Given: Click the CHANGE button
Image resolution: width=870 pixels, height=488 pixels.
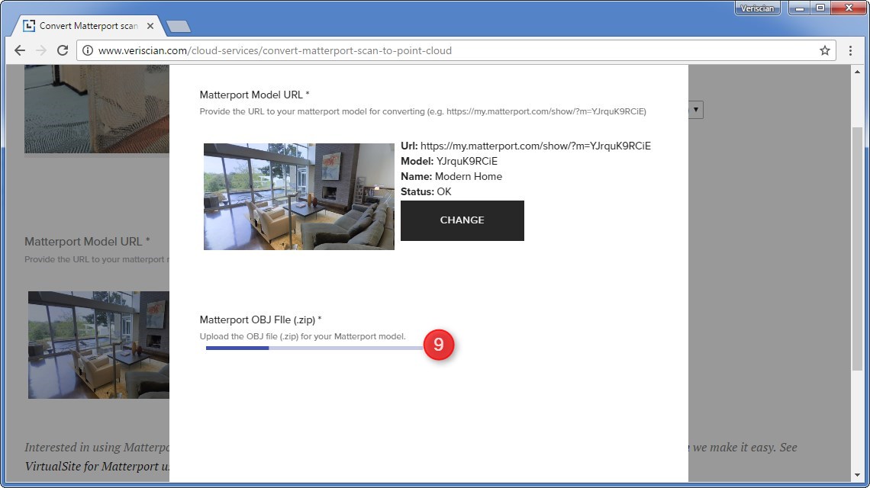Looking at the screenshot, I should 462,220.
